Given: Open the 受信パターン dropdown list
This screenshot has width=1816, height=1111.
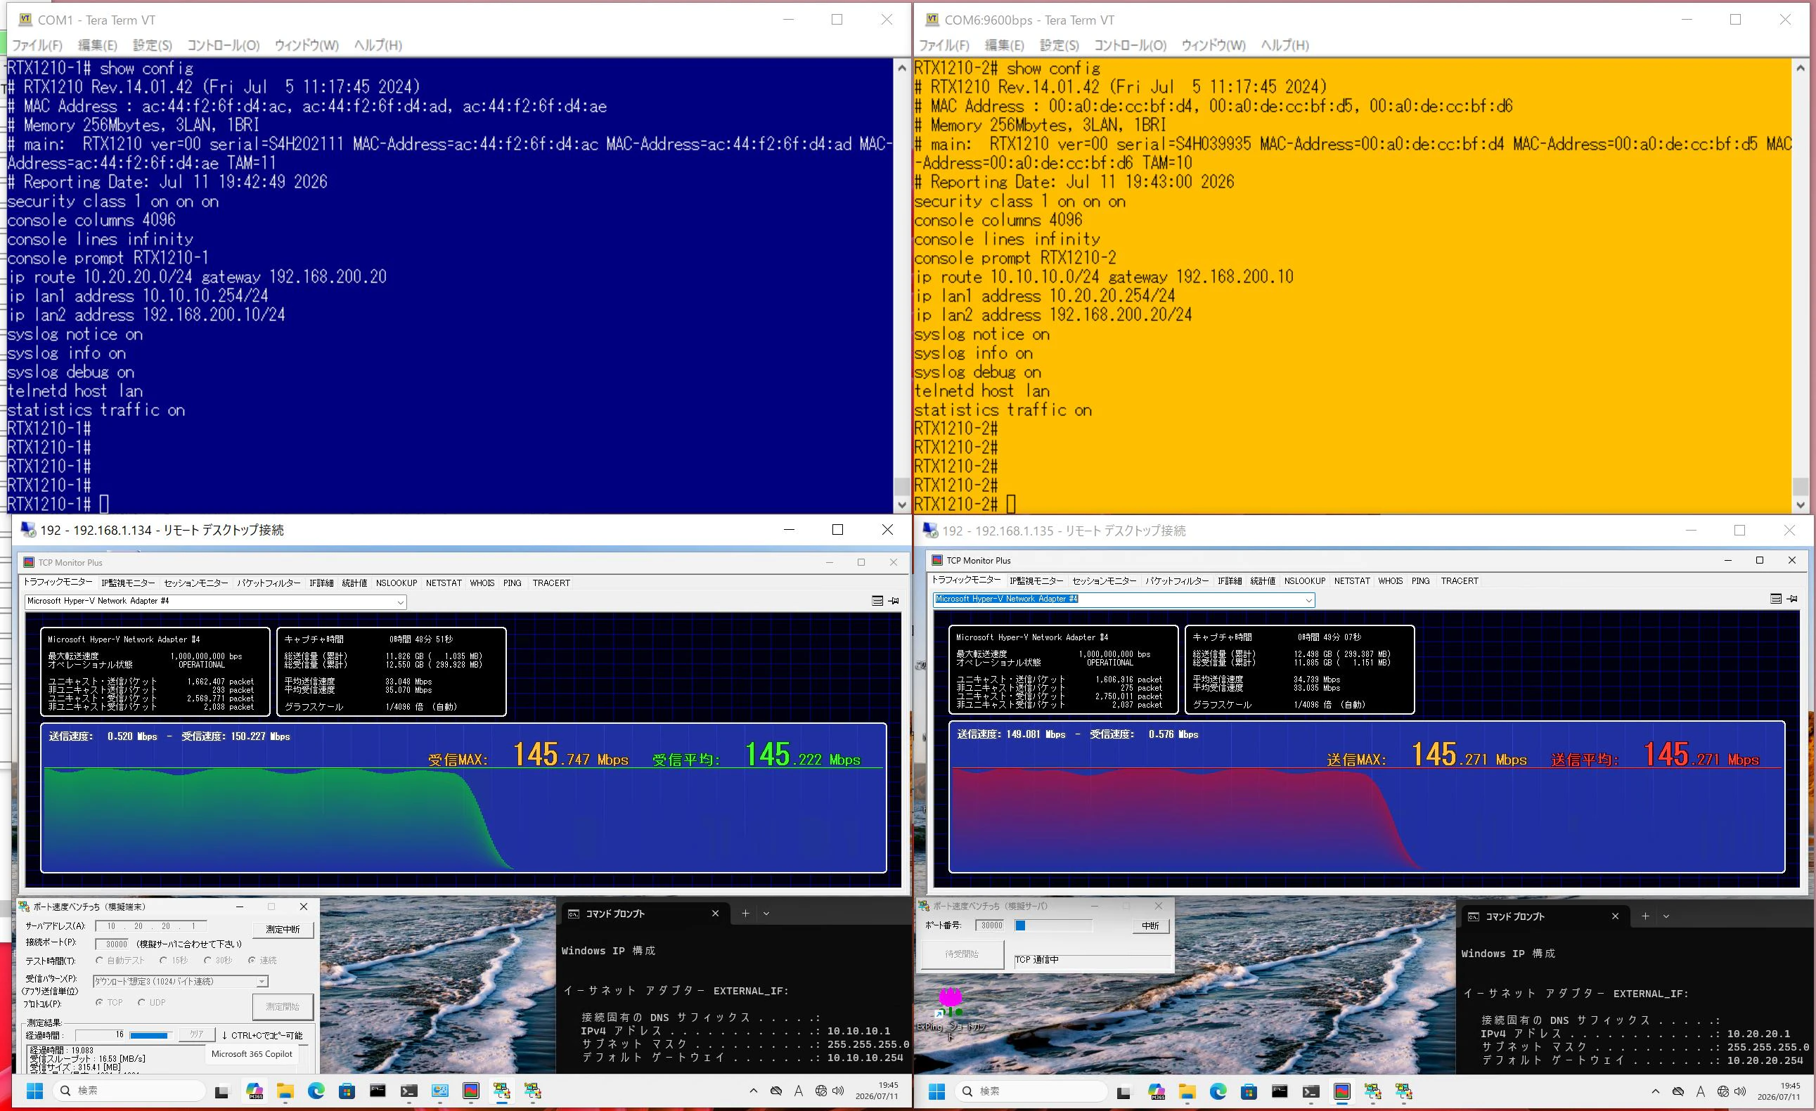Looking at the screenshot, I should click(262, 981).
